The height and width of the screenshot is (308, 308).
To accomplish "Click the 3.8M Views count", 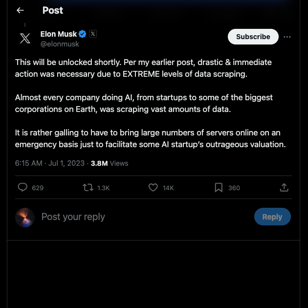I will (x=110, y=163).
